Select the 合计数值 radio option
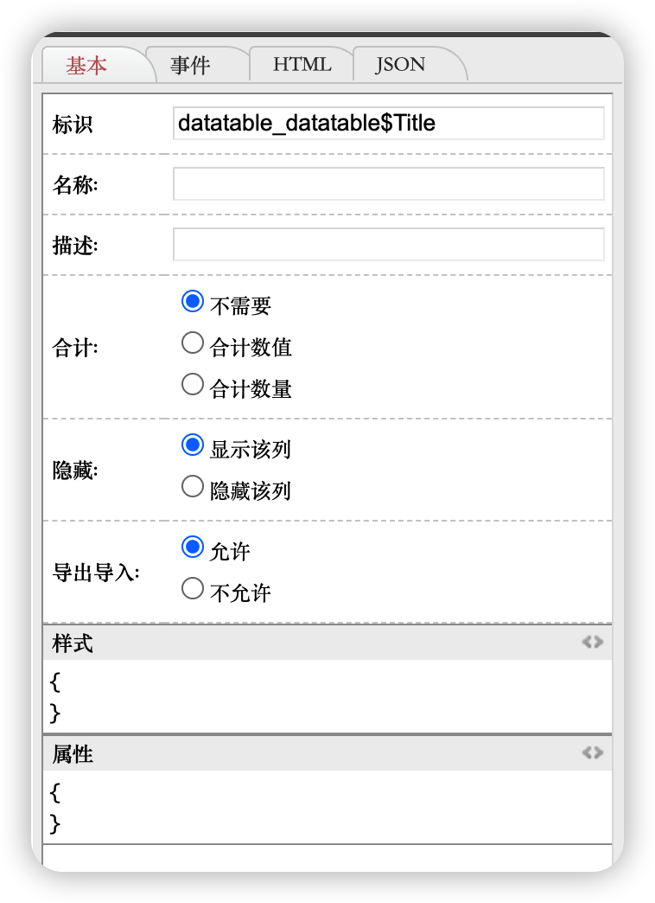The width and height of the screenshot is (655, 903). pos(193,343)
